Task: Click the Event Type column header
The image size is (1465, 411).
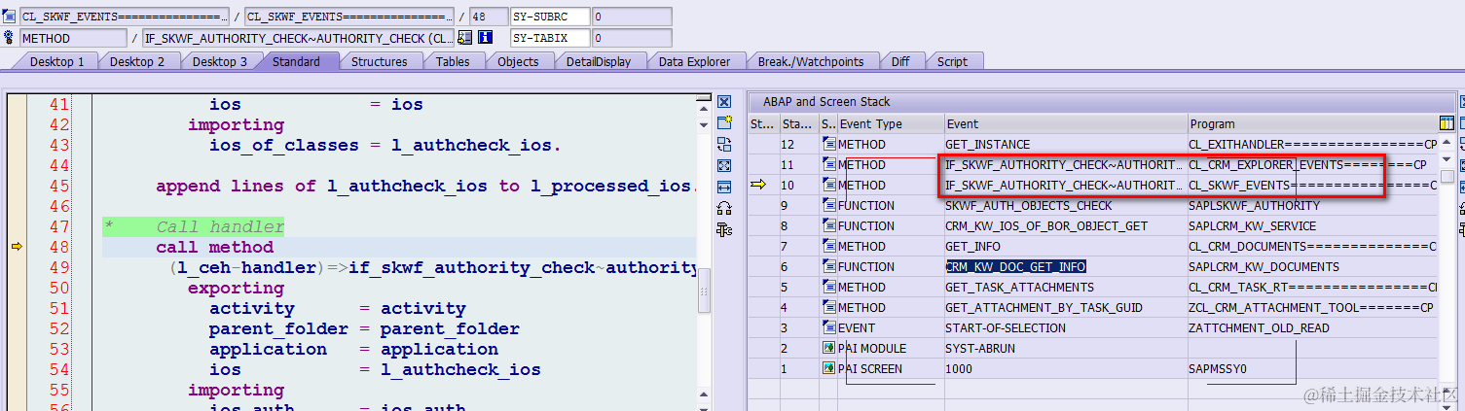Action: 891,123
